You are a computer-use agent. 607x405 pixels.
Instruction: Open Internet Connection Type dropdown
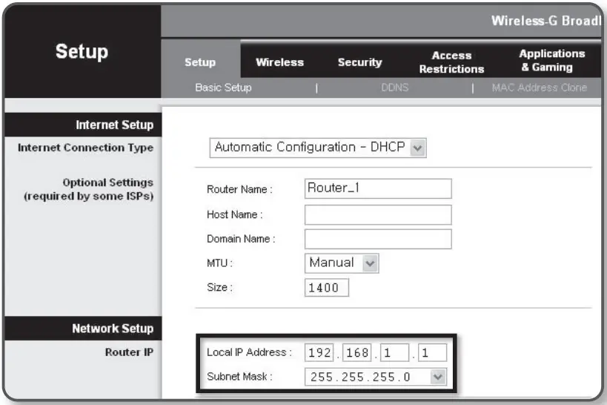(x=318, y=148)
